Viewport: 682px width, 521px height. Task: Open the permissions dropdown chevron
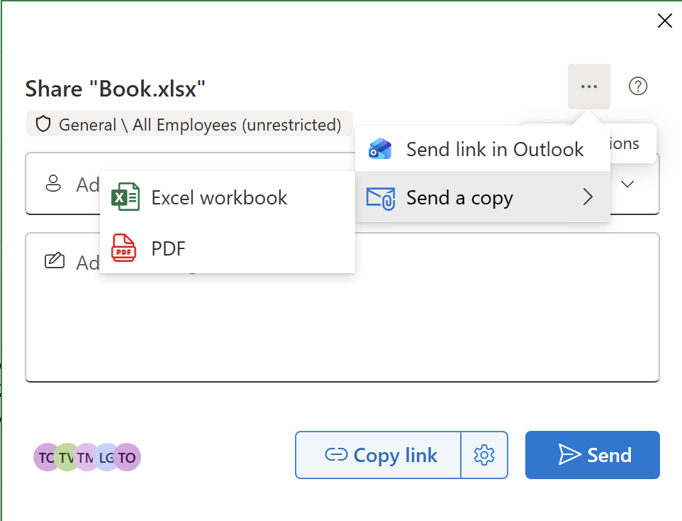[627, 184]
